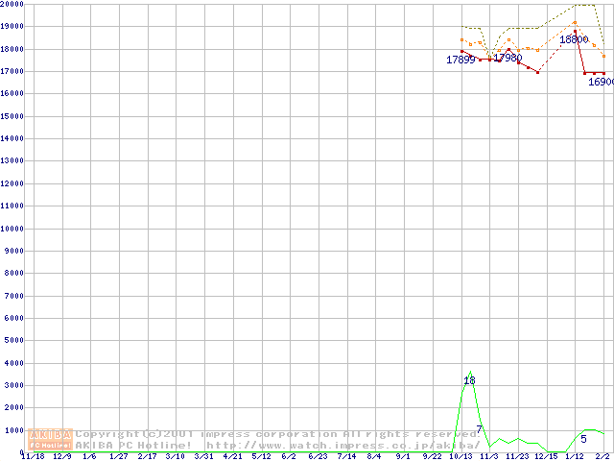Click the AKIBA PC Hotline logo
614x461 pixels.
pyautogui.click(x=51, y=439)
